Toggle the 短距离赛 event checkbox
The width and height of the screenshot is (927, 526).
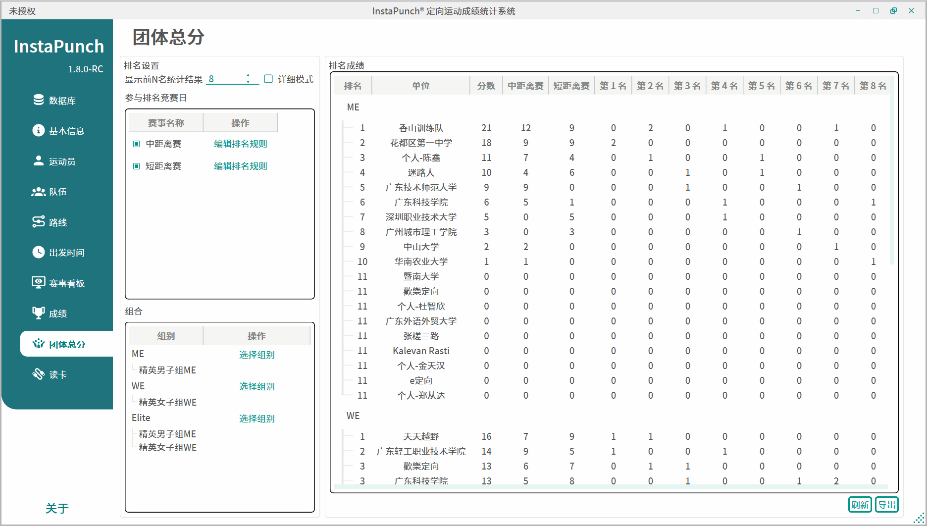pos(137,166)
